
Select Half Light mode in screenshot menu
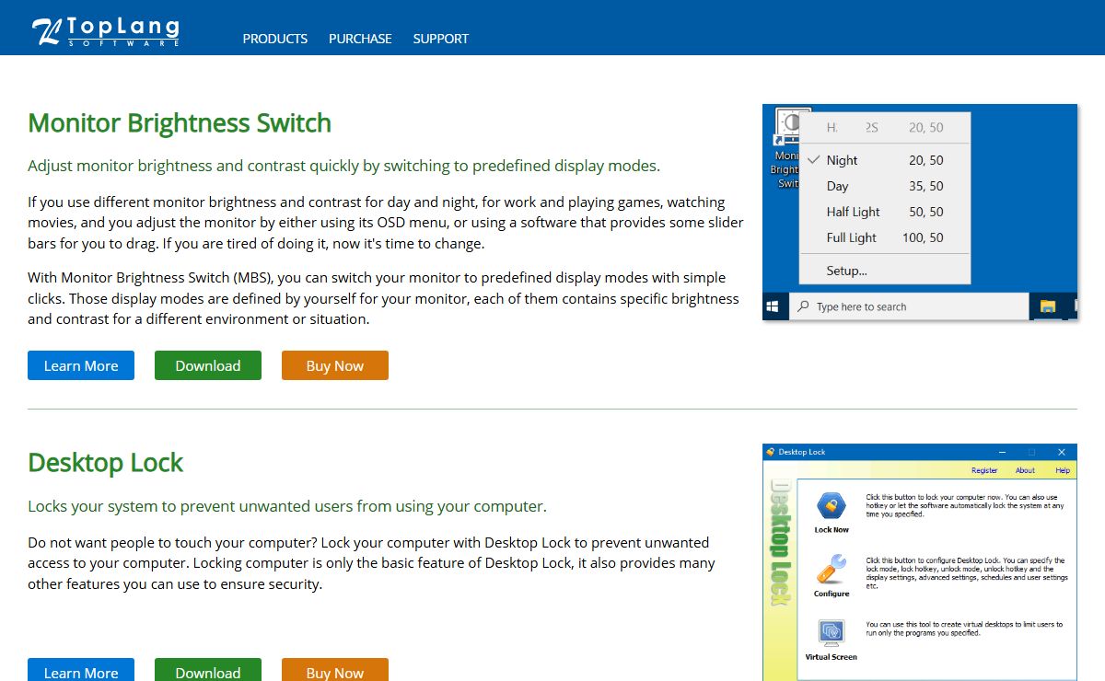(x=886, y=212)
